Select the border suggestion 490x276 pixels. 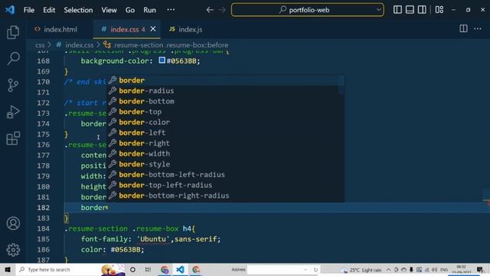(x=226, y=80)
